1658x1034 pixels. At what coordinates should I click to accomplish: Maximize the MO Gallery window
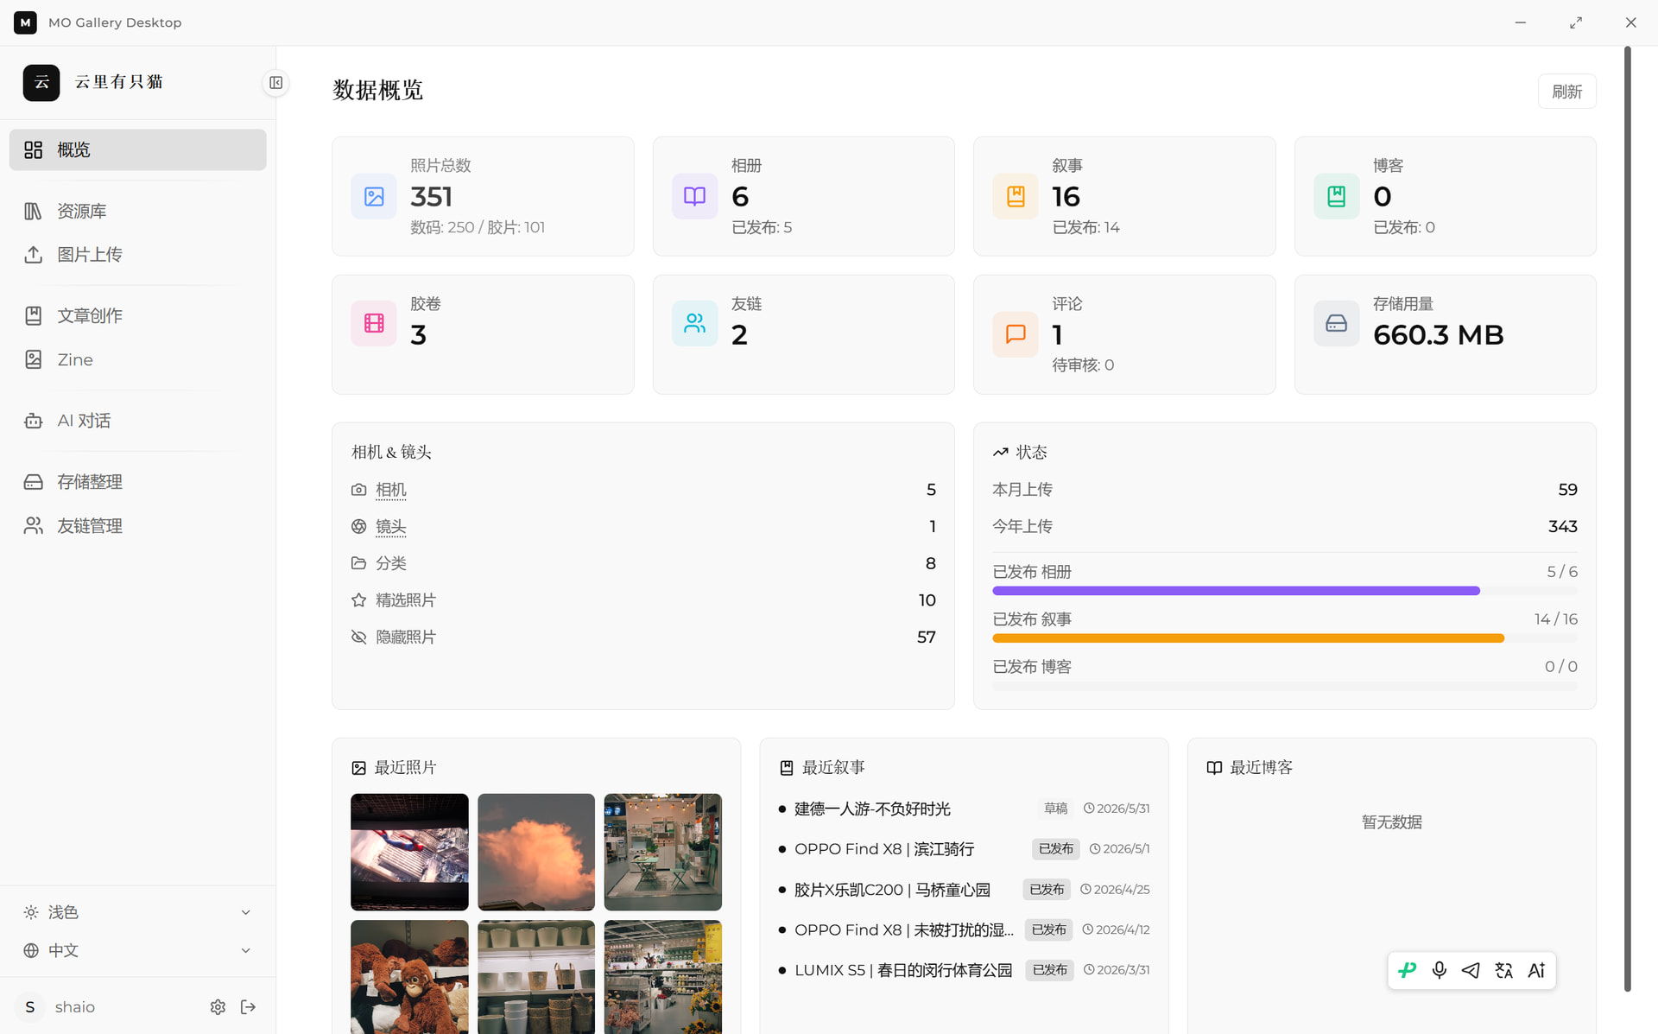[x=1576, y=22]
